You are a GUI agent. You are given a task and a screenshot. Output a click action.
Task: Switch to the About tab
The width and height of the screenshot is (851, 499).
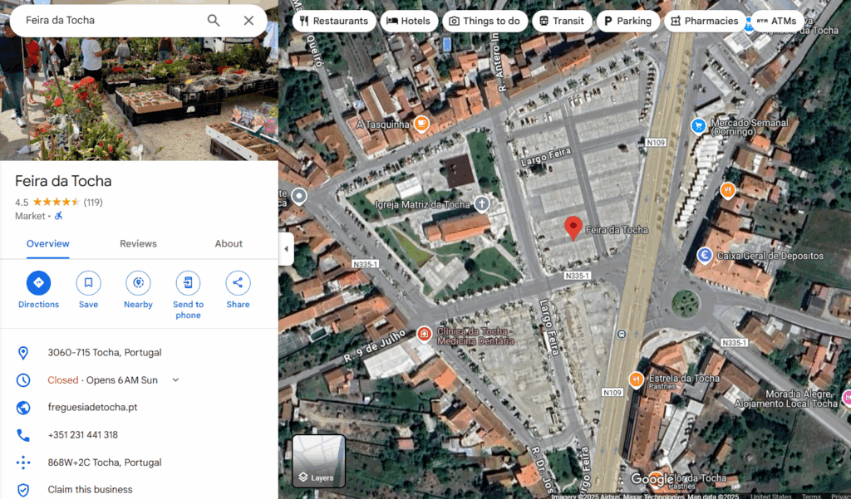(x=229, y=243)
